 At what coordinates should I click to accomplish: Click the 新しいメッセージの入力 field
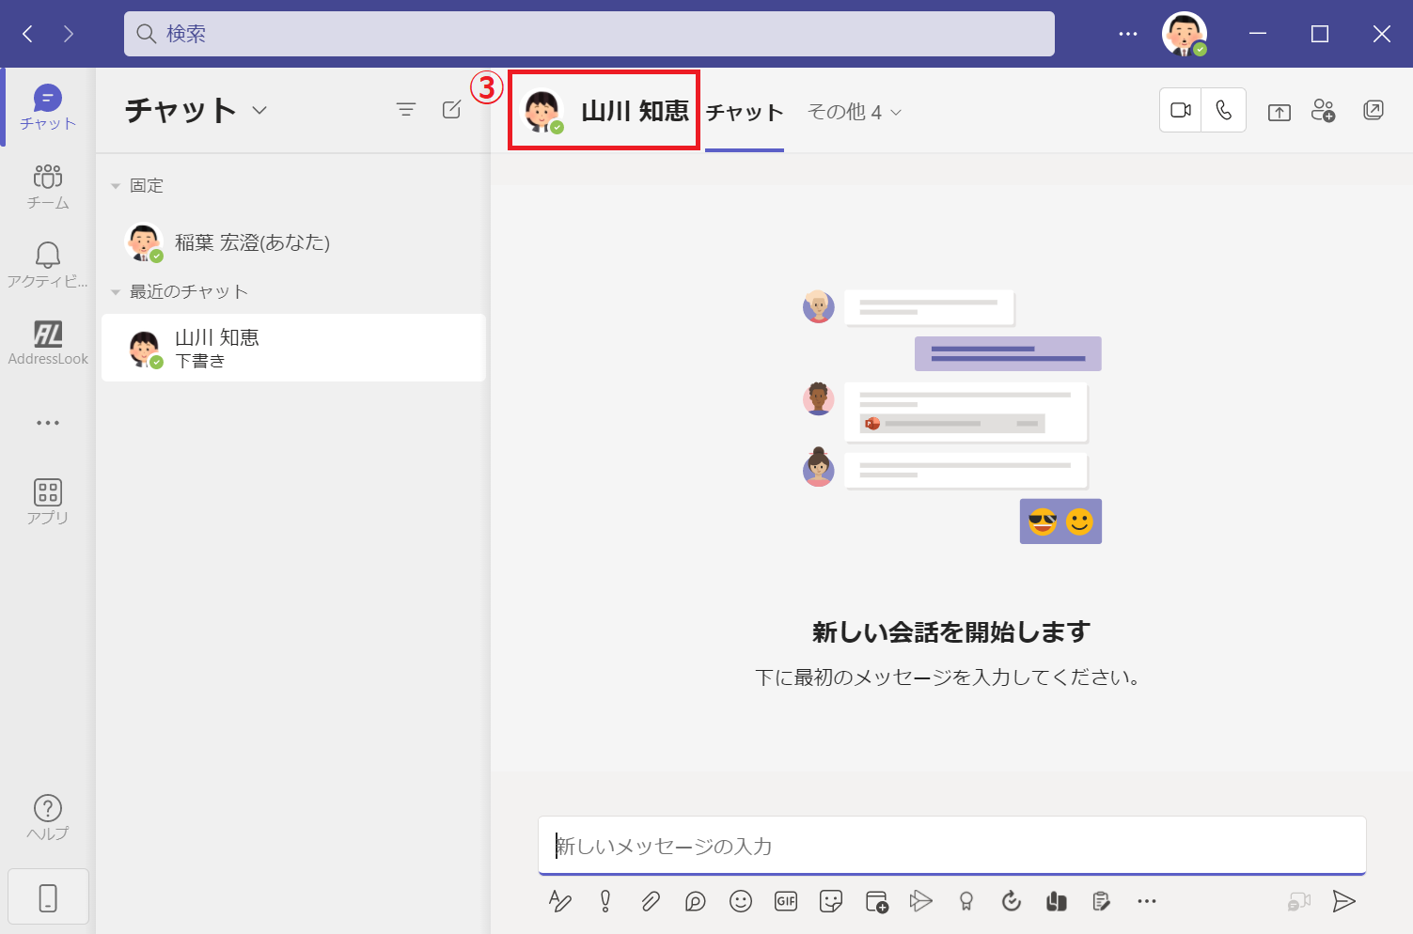pos(950,846)
